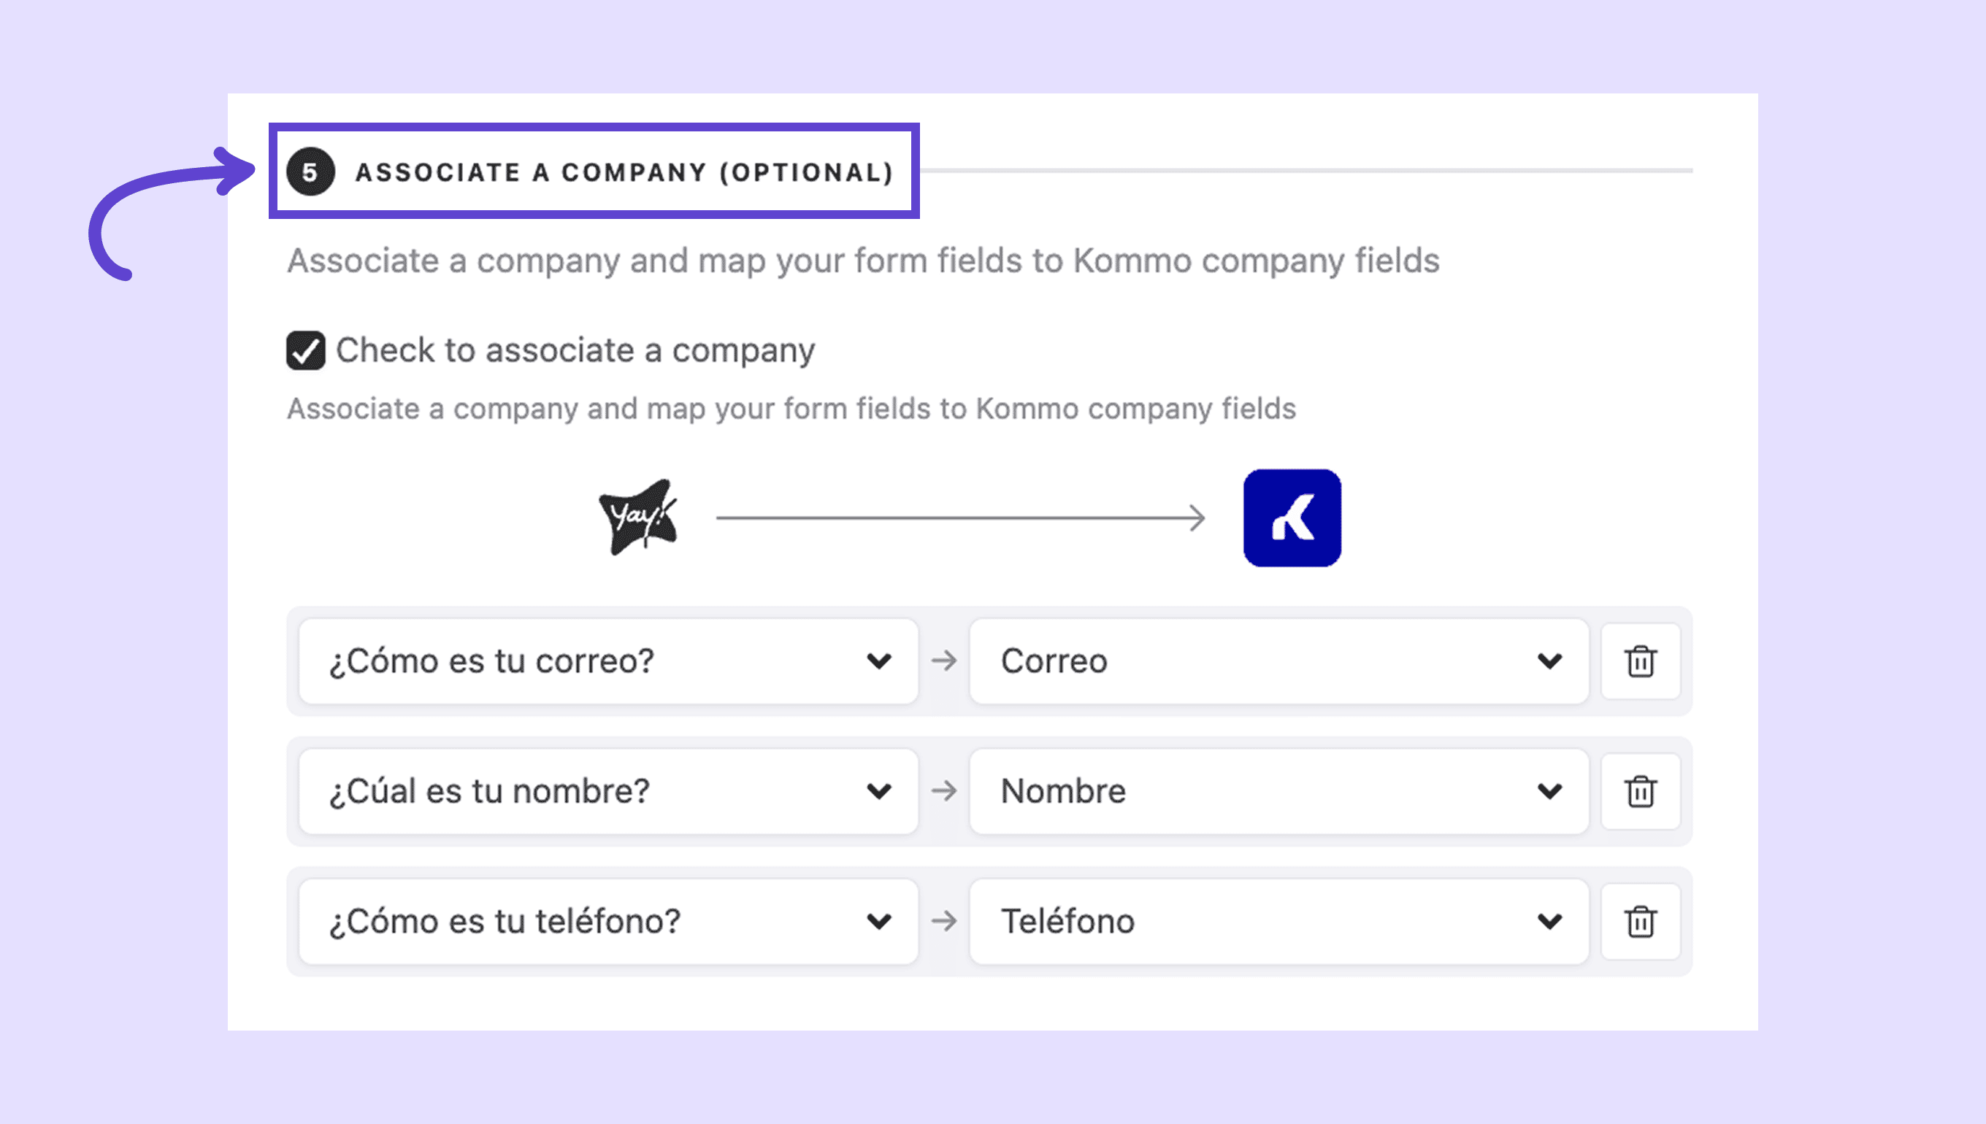Expand the Nombre Kommo field dropdown
The width and height of the screenshot is (1986, 1124).
click(1278, 791)
